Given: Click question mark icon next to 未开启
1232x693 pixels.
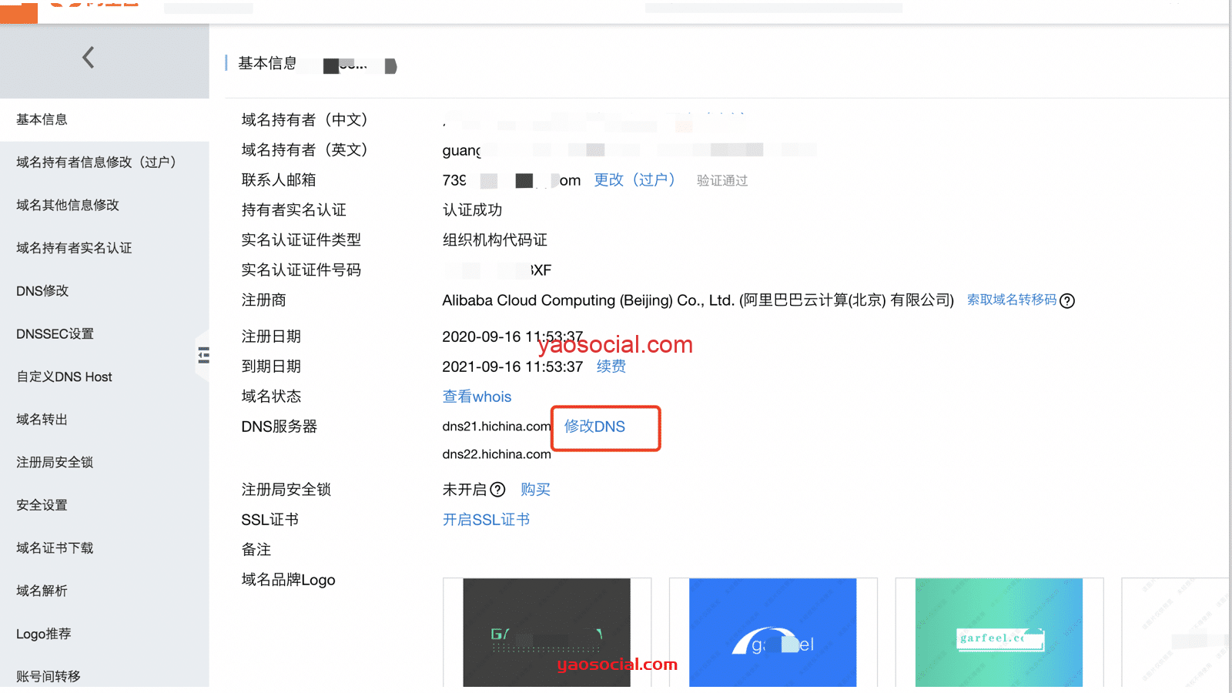Looking at the screenshot, I should tap(497, 490).
